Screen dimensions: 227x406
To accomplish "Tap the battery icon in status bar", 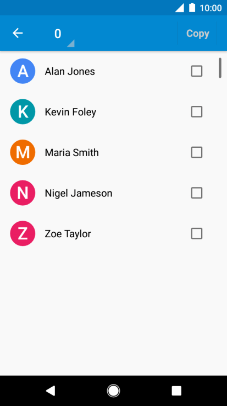I will click(192, 8).
